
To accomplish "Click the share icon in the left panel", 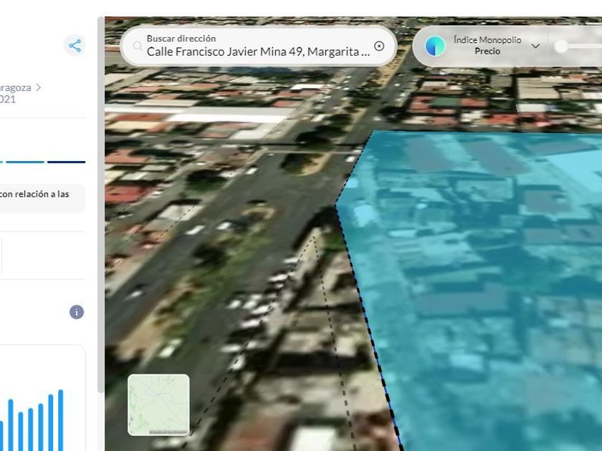I will [75, 46].
